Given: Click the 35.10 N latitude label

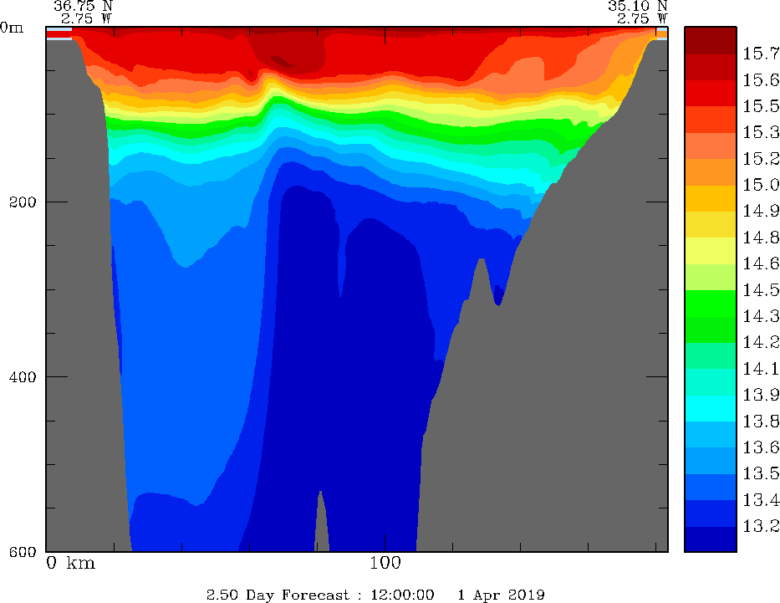Looking at the screenshot, I should click(x=637, y=6).
